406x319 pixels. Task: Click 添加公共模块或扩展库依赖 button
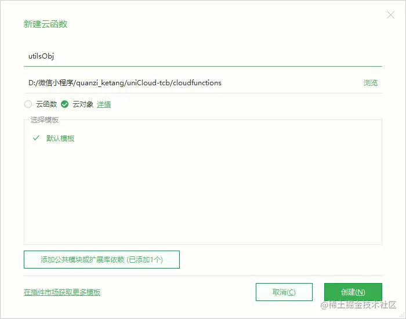(x=101, y=259)
